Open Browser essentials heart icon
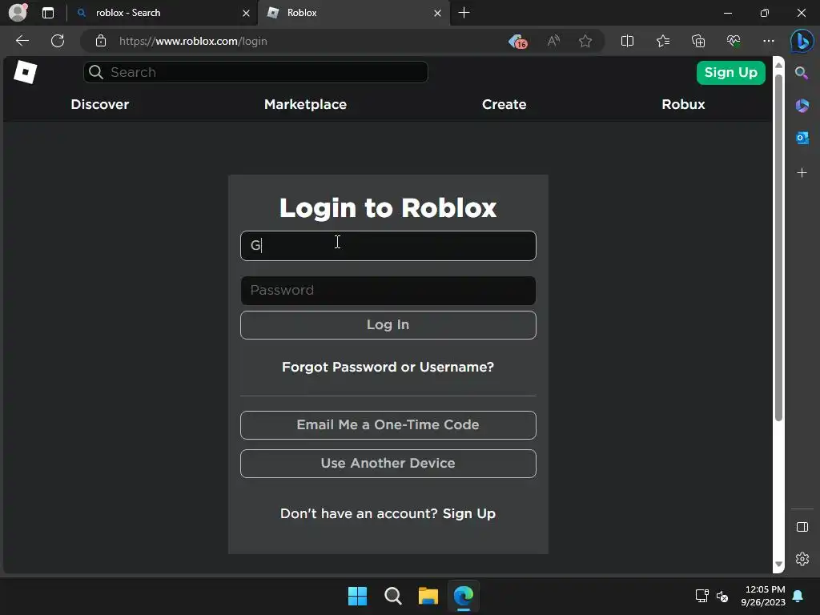The image size is (820, 615). (x=734, y=41)
